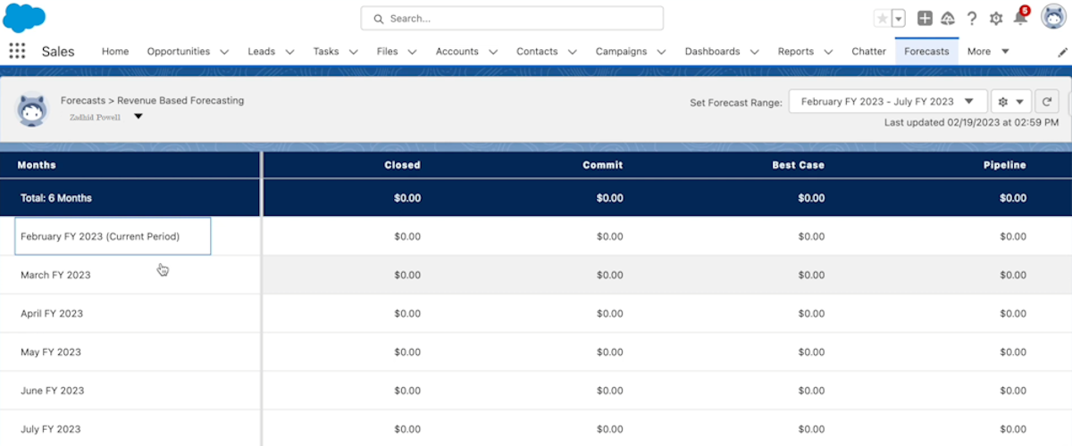Image resolution: width=1072 pixels, height=446 pixels.
Task: Click the favorites star icon
Action: 883,18
